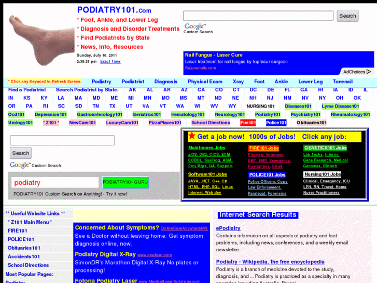
Task: Open the LuxuryCars101 link
Action: click(x=122, y=123)
